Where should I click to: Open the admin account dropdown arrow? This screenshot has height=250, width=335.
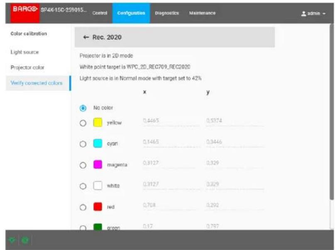[324, 13]
